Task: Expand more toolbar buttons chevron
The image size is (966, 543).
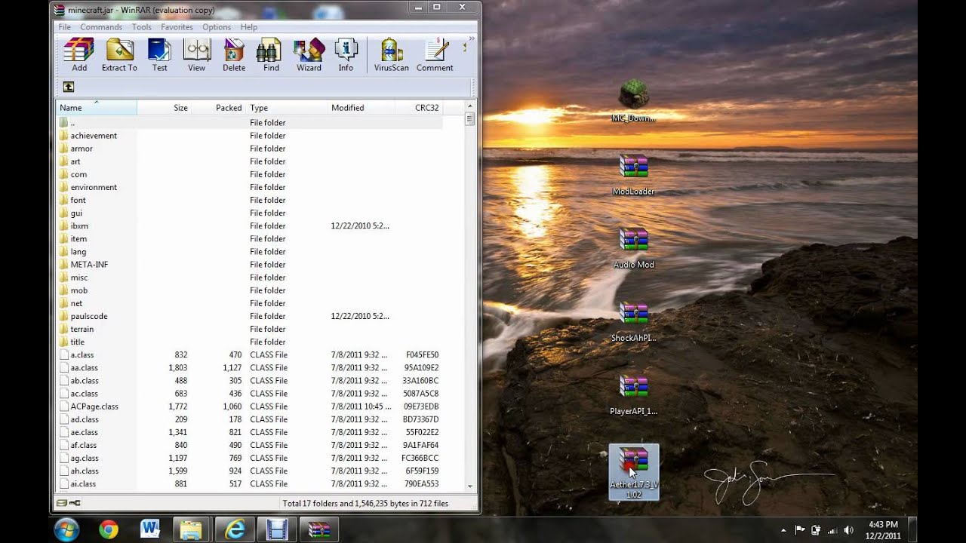Action: tap(472, 38)
